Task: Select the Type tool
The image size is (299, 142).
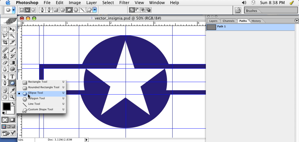Action: (12, 77)
